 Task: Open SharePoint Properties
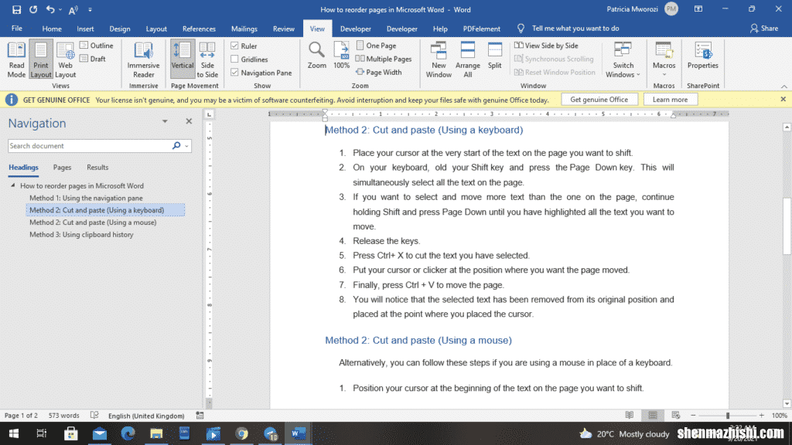pyautogui.click(x=702, y=56)
